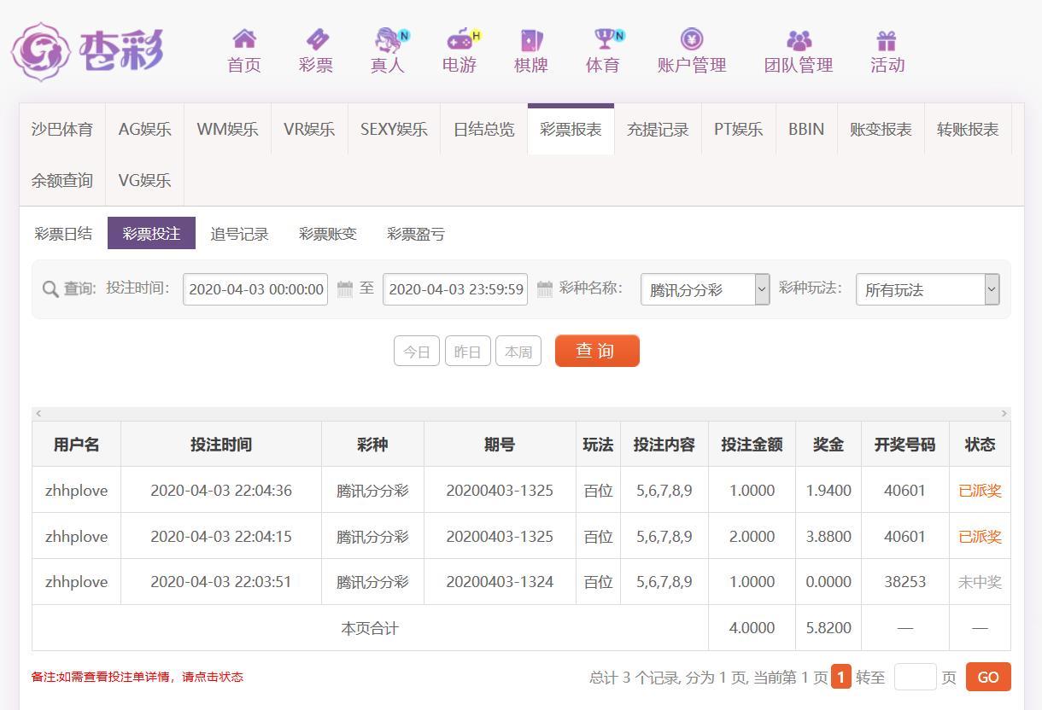Click the gamepad icon for 电游
This screenshot has height=710, width=1042.
(x=460, y=39)
